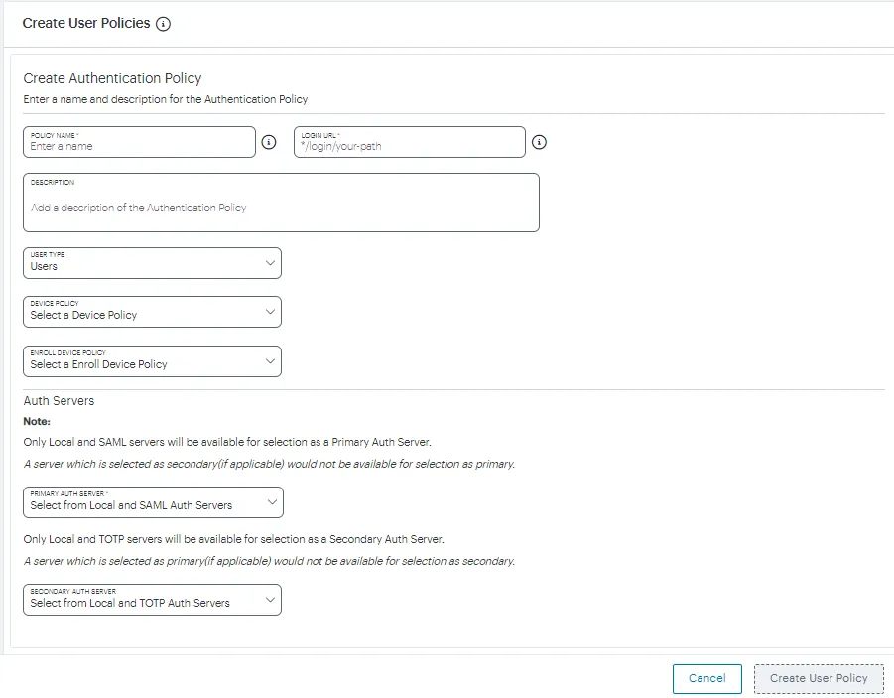Open the Secondary Auth Server dropdown
The width and height of the screenshot is (894, 698).
click(152, 600)
